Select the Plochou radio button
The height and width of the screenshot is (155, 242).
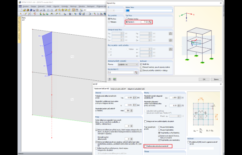coord(109,19)
